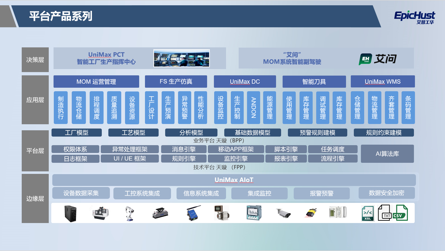Click the 使用管理 module block
445x251 pixels.
289,108
